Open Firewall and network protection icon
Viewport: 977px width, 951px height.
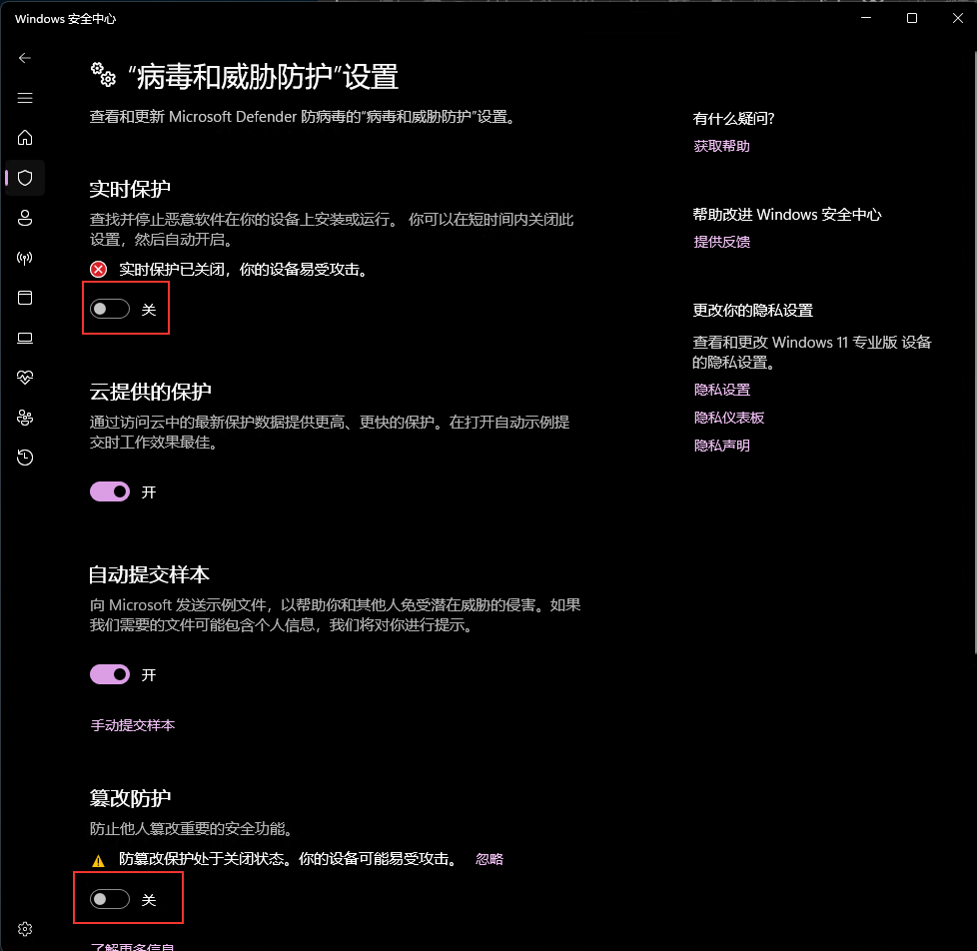pos(25,258)
